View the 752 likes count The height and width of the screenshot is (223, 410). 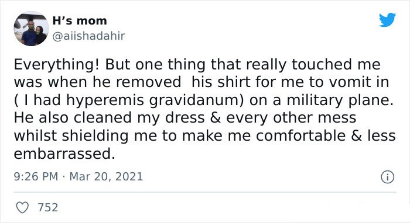click(x=48, y=208)
